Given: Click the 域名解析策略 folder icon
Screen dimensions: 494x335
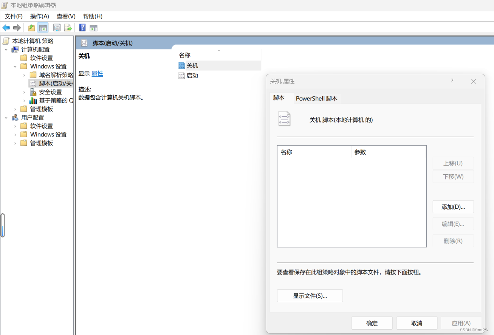Looking at the screenshot, I should pyautogui.click(x=33, y=75).
